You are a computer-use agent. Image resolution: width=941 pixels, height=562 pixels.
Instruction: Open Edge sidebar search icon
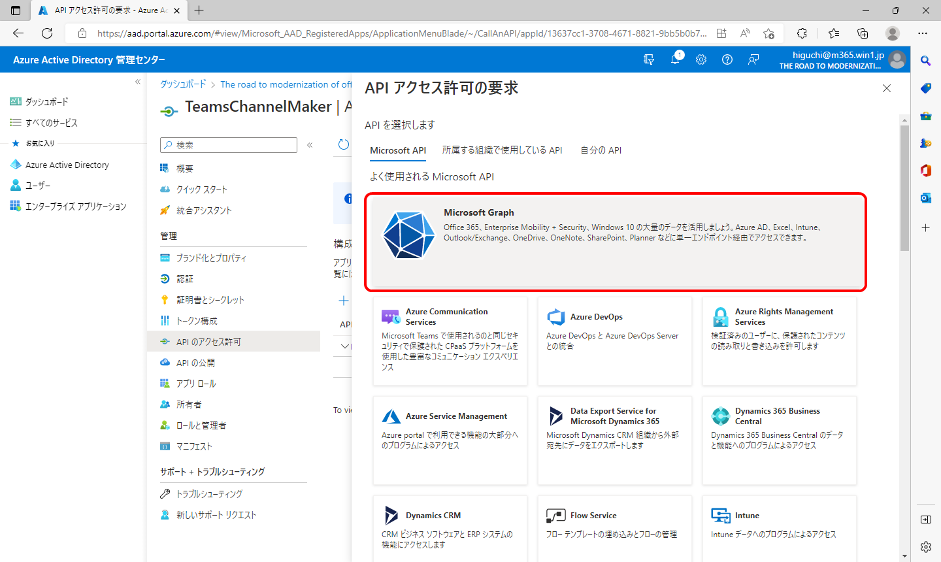pos(926,61)
